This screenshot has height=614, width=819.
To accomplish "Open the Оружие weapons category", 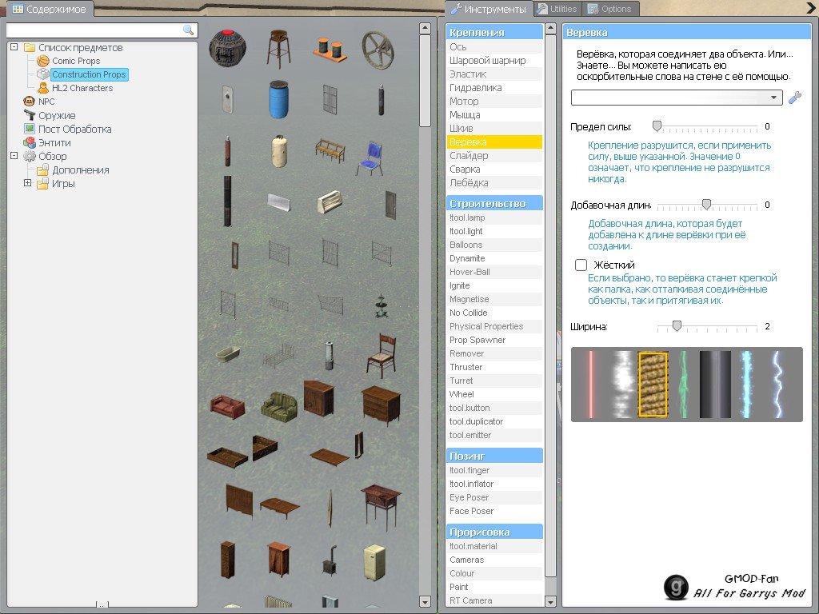I will pyautogui.click(x=57, y=115).
